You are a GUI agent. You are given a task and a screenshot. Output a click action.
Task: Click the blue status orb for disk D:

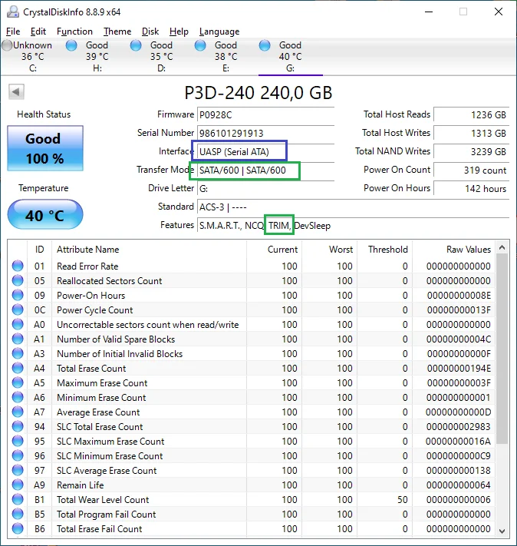136,45
